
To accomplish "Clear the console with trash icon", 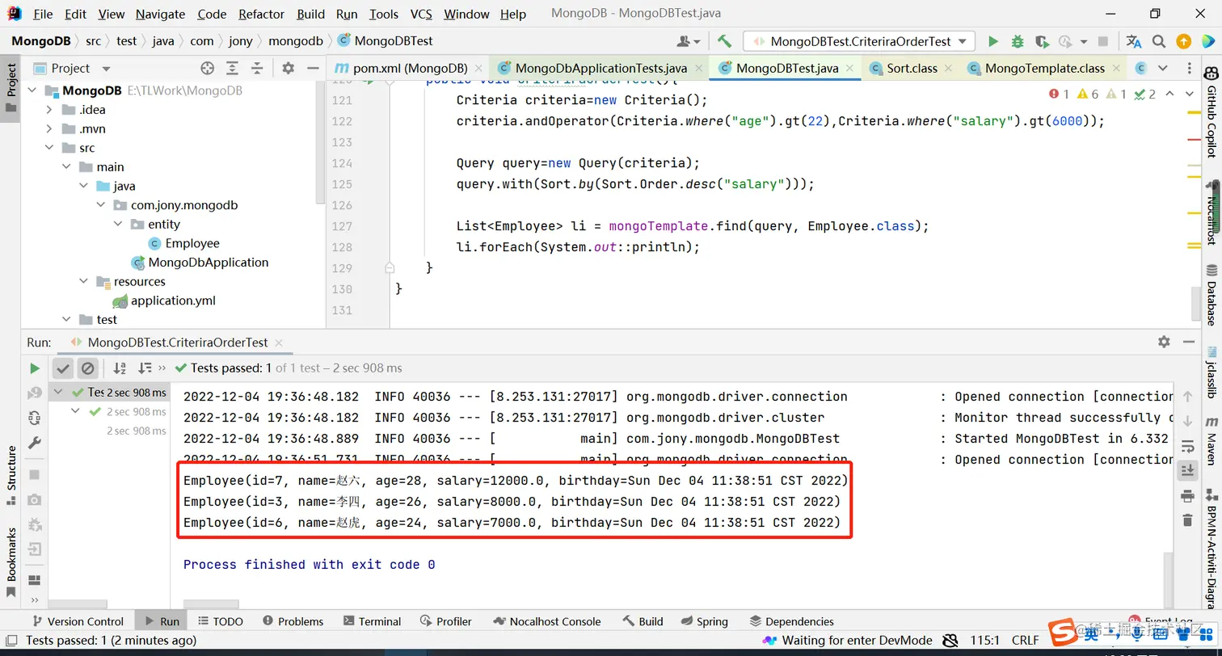I will point(1187,520).
